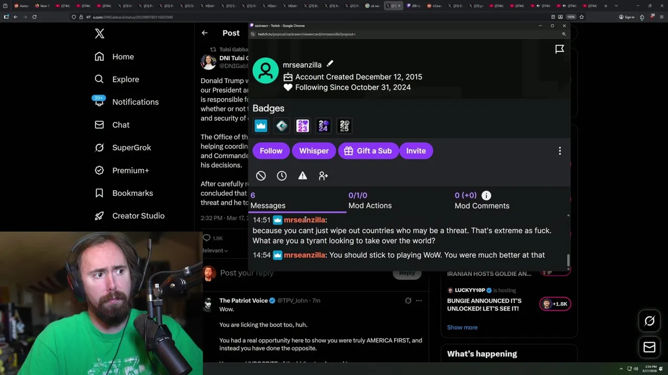668x375 pixels.
Task: Click the Invite button
Action: click(416, 151)
